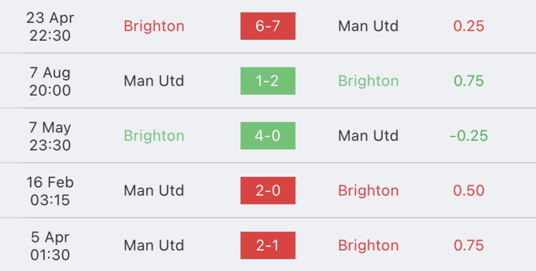This screenshot has height=271, width=536.
Task: Select Man Utd in the 23 Apr row
Action: click(x=368, y=26)
